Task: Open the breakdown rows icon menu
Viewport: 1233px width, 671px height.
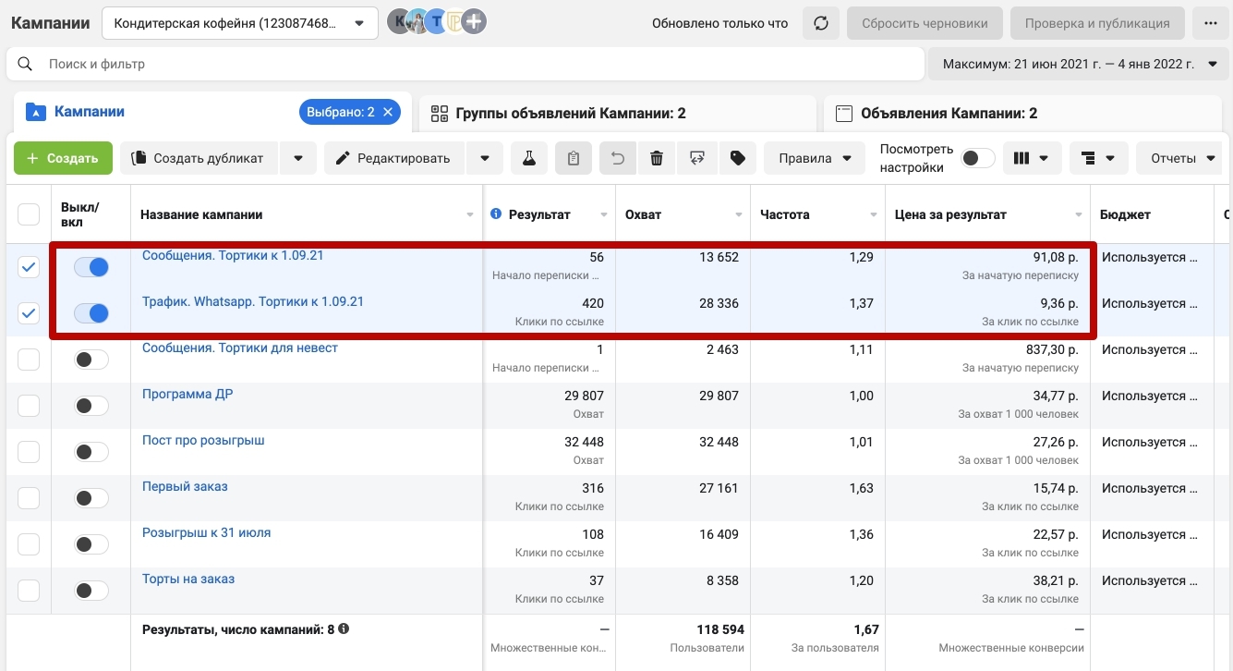Action: tap(1098, 158)
